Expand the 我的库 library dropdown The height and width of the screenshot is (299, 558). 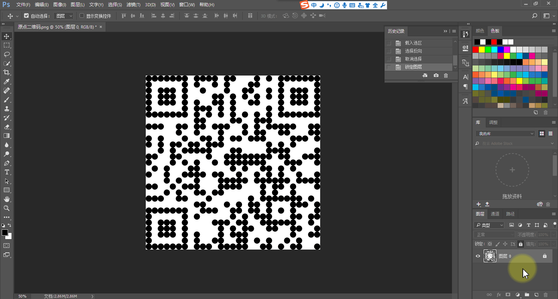coord(505,134)
